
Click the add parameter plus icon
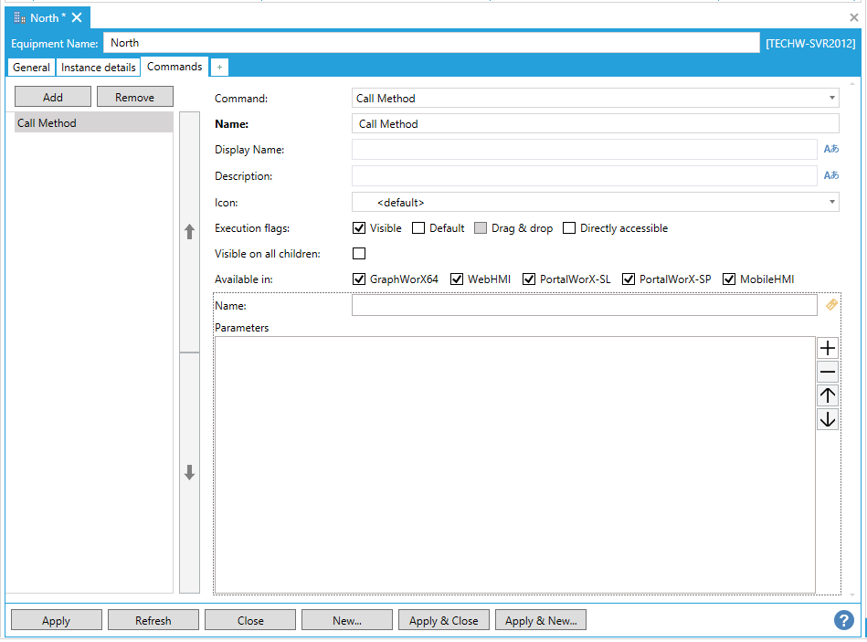828,348
